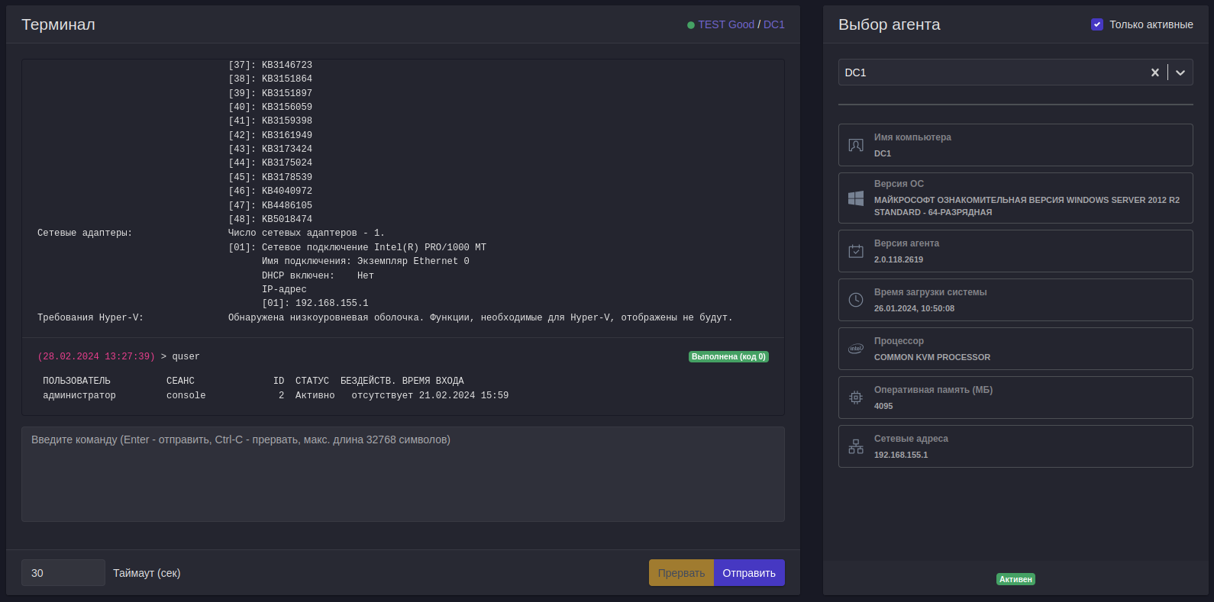Click the green status dot near TEST Good

coord(691,25)
